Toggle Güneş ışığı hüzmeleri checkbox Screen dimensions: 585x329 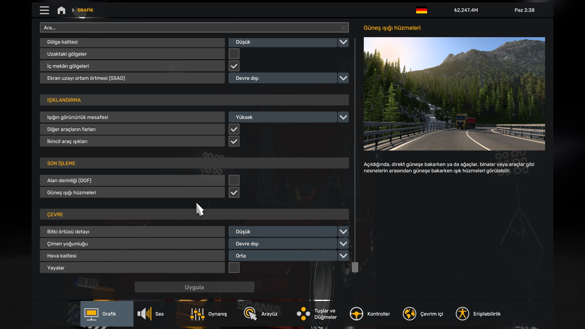234,193
